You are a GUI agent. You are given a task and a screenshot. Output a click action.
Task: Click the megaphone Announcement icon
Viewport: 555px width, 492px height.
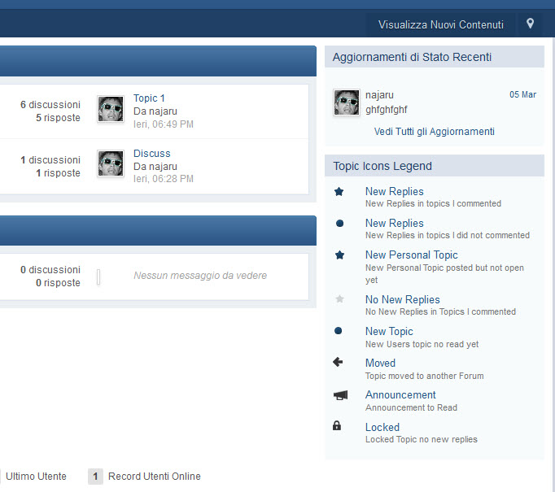[339, 395]
